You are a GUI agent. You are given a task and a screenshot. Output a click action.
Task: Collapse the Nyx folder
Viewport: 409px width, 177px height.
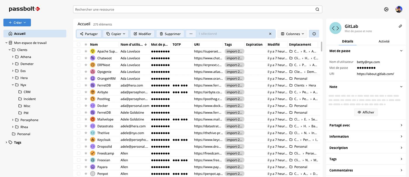pos(13,85)
